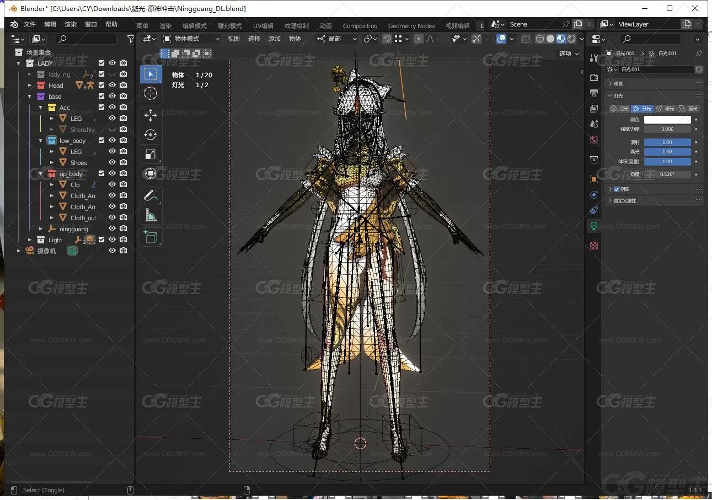
Task: Open the Light data properties tab
Action: 594,226
